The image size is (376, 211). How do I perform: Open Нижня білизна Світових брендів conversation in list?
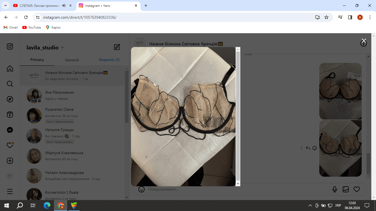72,76
